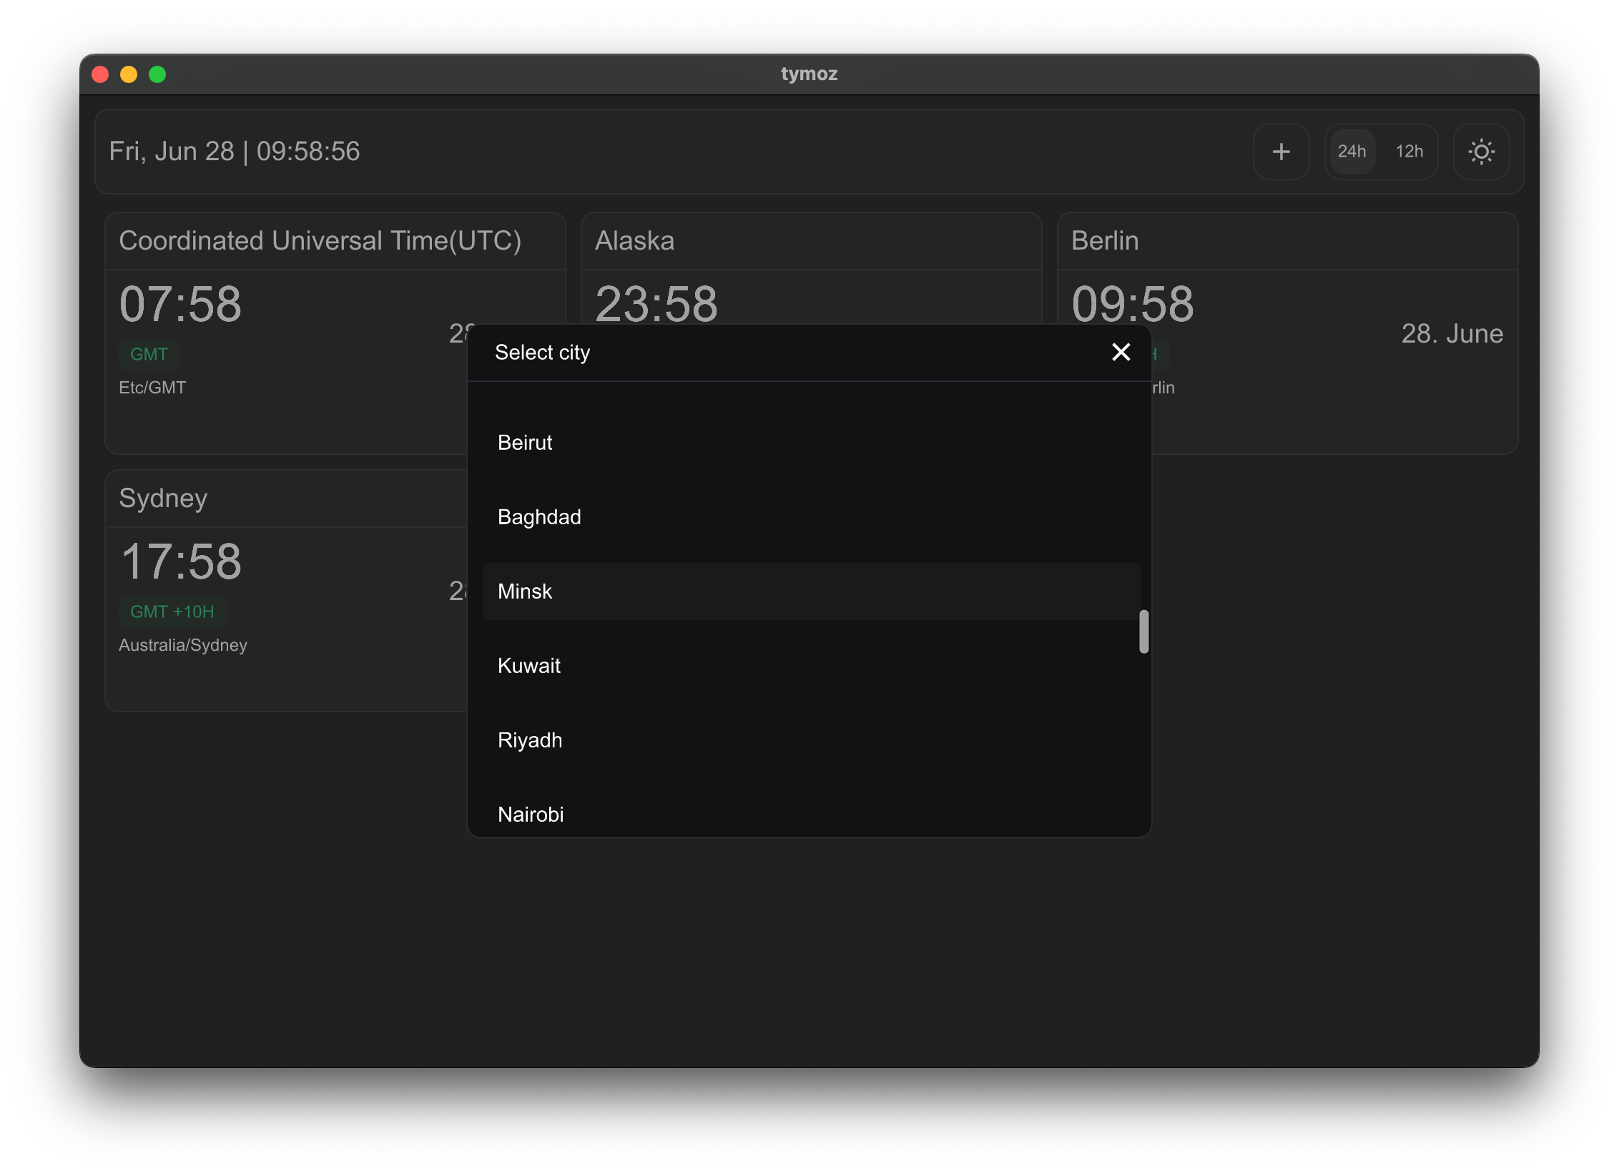Close the Select city dialog
This screenshot has width=1619, height=1173.
click(x=1121, y=352)
